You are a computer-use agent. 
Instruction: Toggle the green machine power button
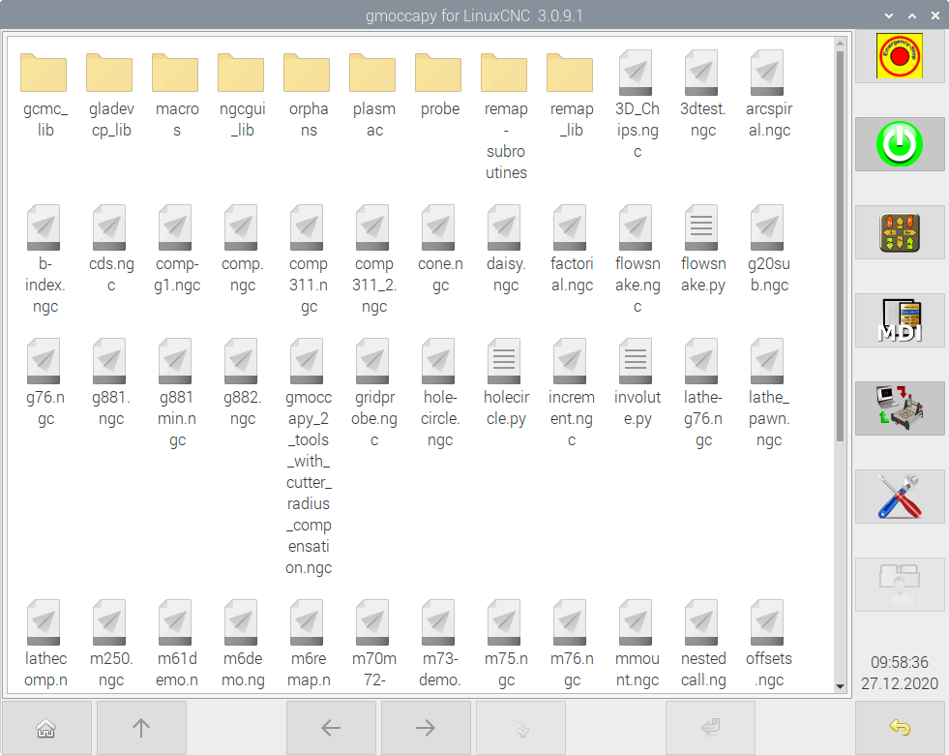click(899, 145)
